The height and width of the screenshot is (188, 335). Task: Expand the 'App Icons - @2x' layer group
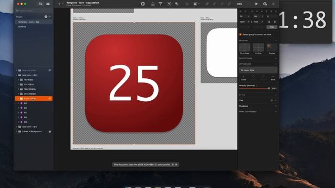pos(17,75)
